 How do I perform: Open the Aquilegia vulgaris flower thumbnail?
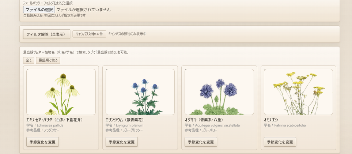click(219, 92)
